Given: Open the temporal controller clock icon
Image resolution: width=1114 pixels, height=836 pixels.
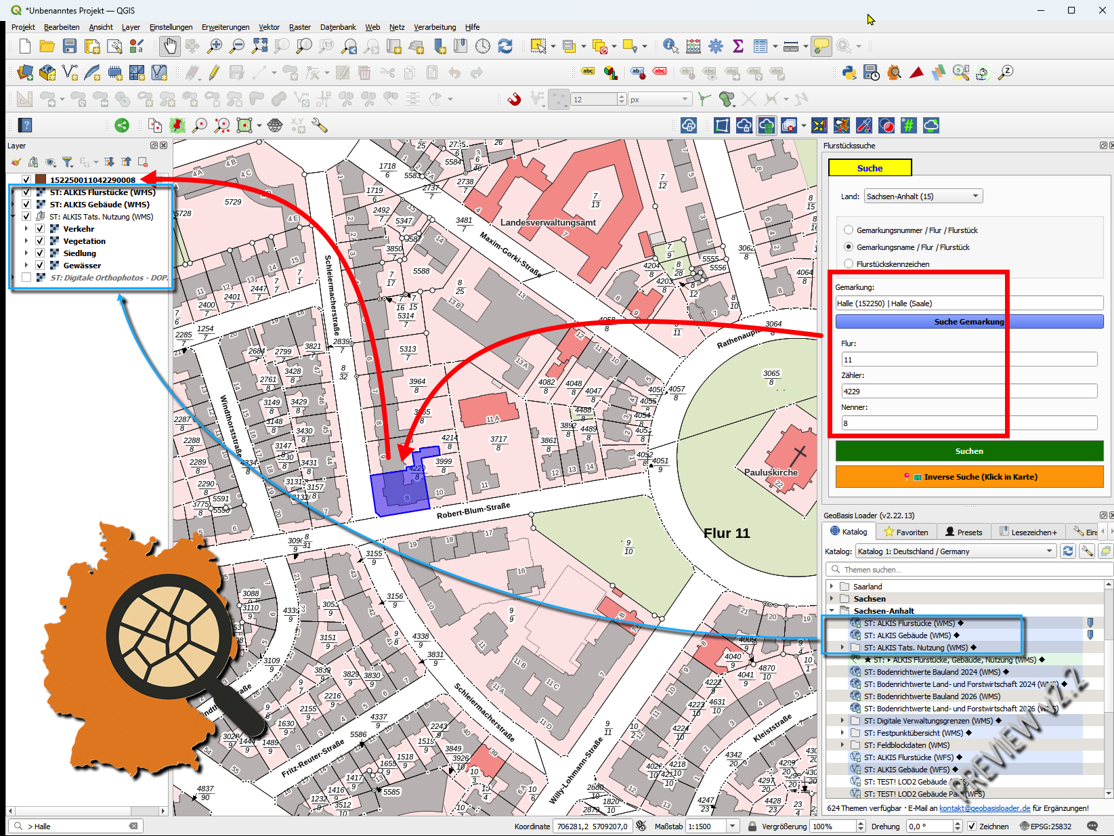Looking at the screenshot, I should [x=483, y=46].
